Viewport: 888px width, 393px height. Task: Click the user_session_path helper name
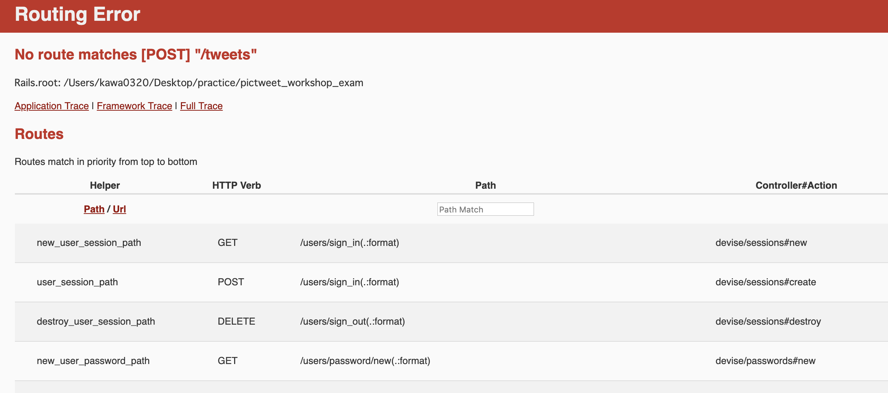pos(77,282)
